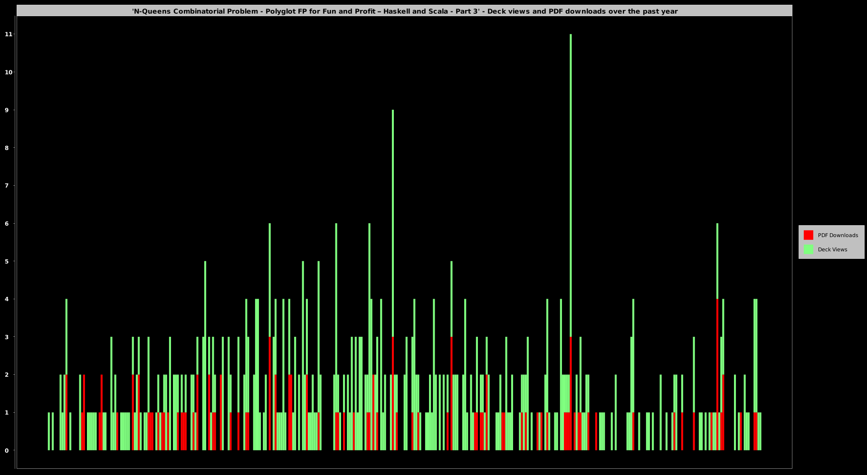Click y-axis label 5
The height and width of the screenshot is (475, 867).
coord(7,261)
